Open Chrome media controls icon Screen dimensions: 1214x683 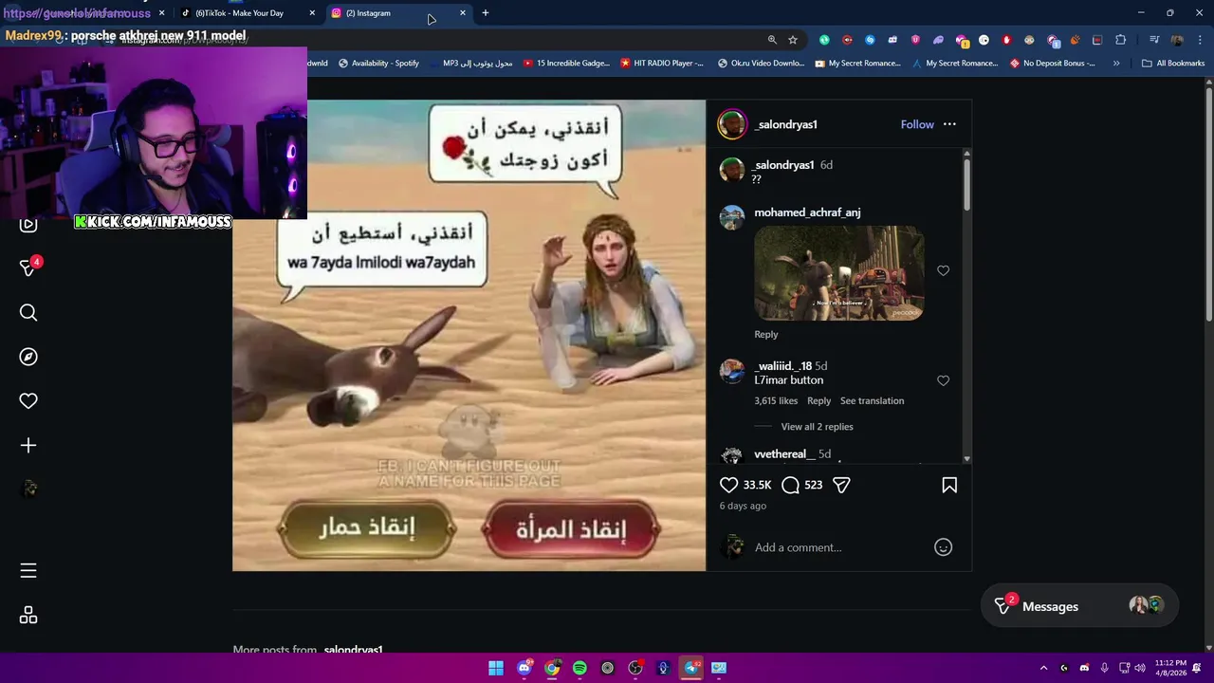[x=1154, y=40]
